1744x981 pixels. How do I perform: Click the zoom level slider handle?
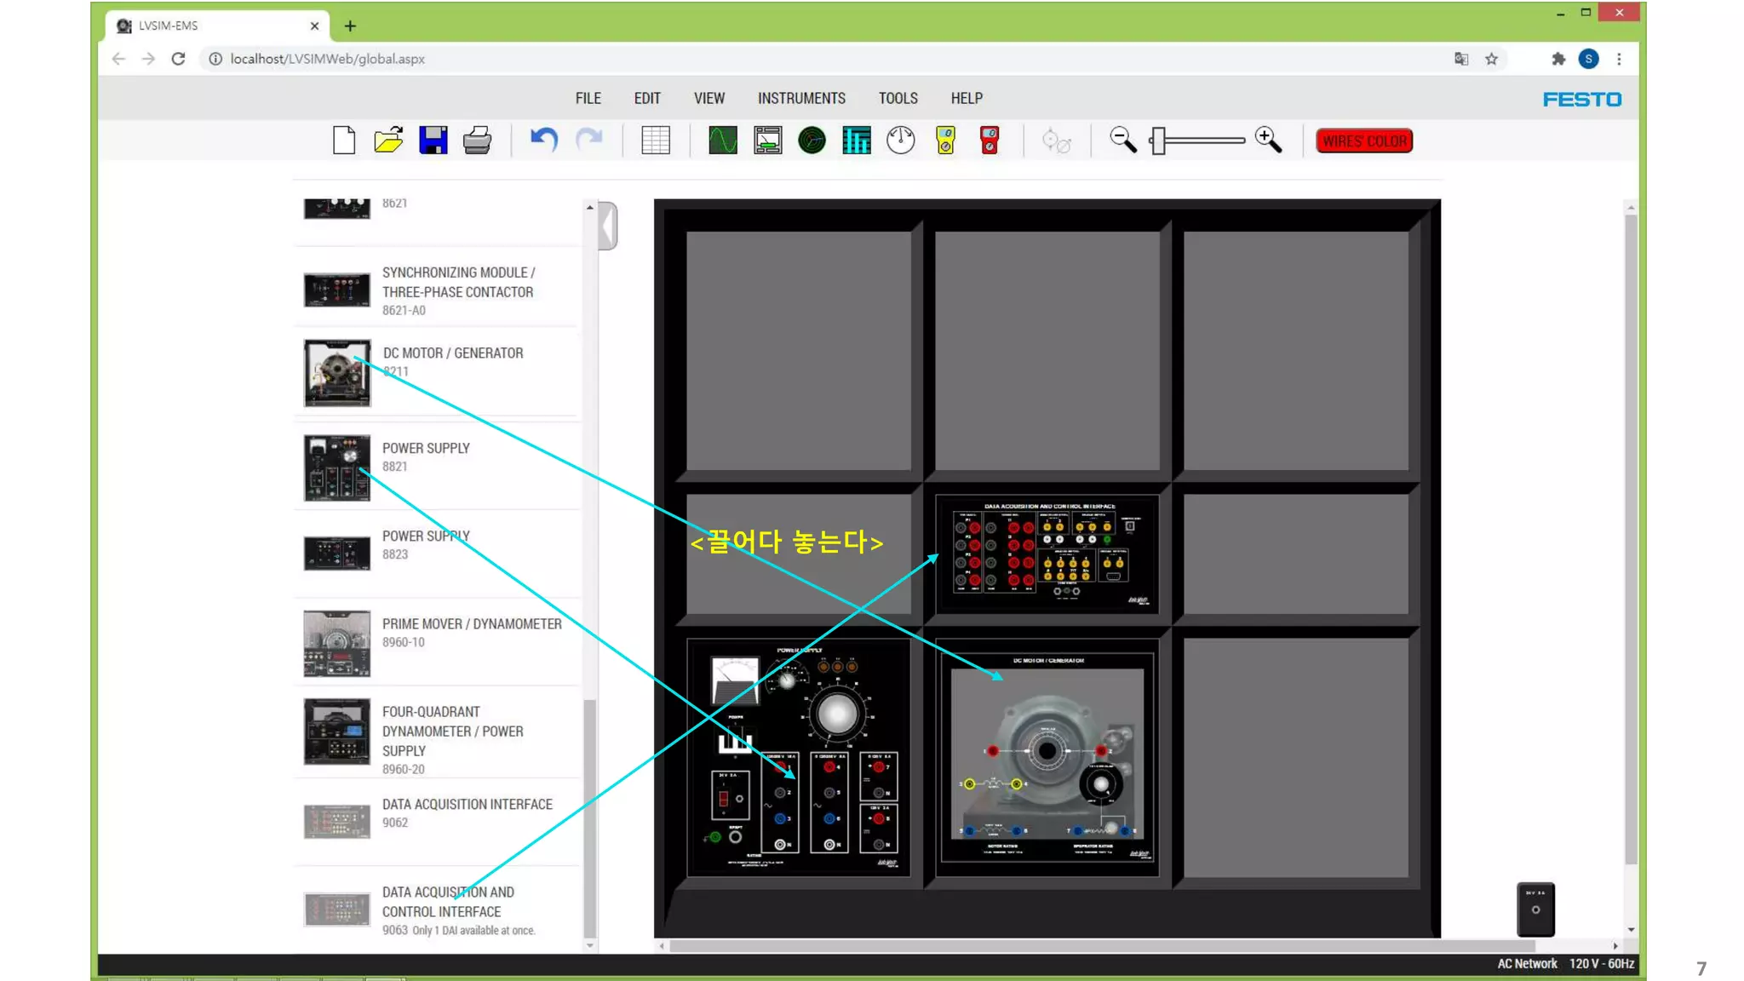[x=1157, y=141]
